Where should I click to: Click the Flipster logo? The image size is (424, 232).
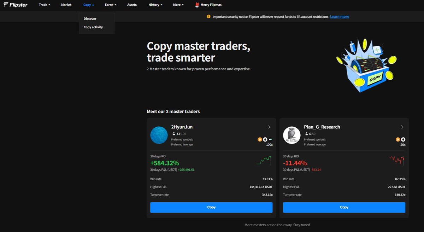coord(15,5)
